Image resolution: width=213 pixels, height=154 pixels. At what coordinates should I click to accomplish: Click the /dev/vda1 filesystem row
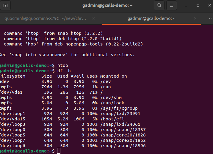[11, 92]
